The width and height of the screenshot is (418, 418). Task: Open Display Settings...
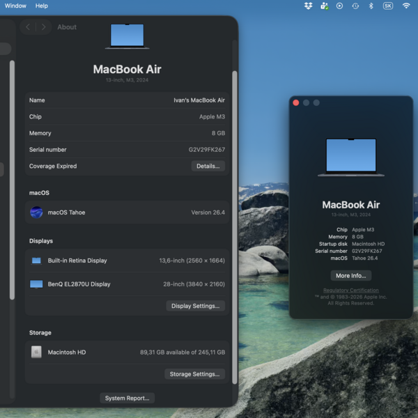tap(196, 306)
